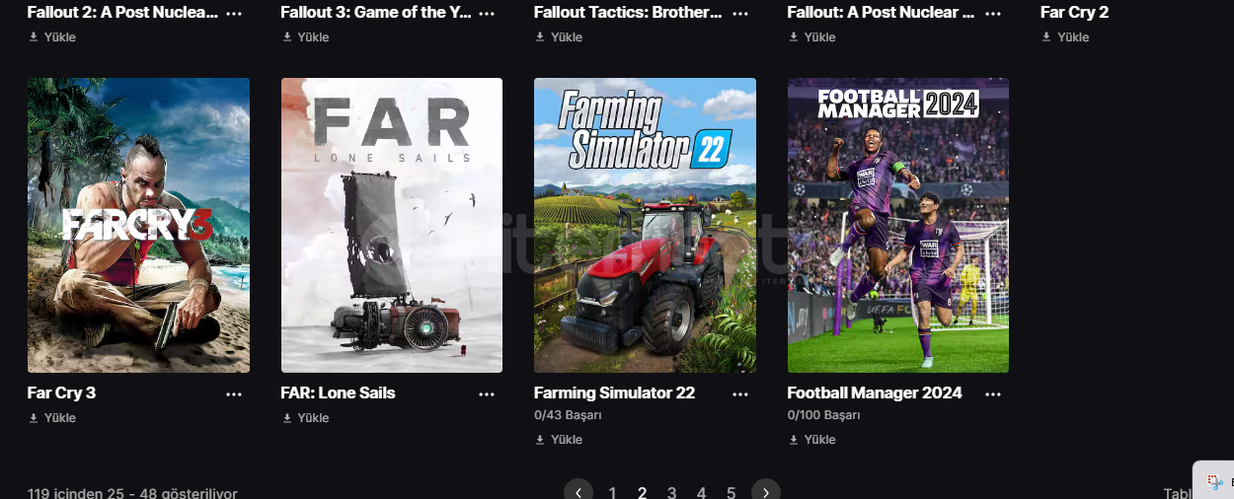Screen dimensions: 1234x499
Task: Go to next page with right chevron
Action: coord(766,491)
